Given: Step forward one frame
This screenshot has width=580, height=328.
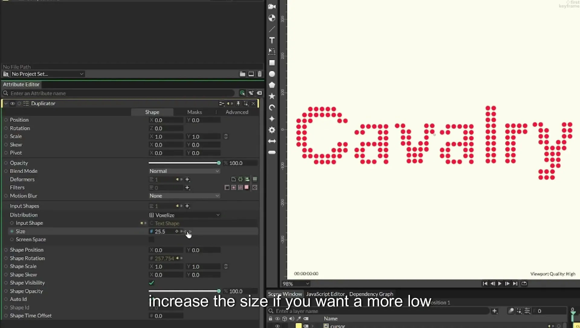Looking at the screenshot, I should point(507,283).
